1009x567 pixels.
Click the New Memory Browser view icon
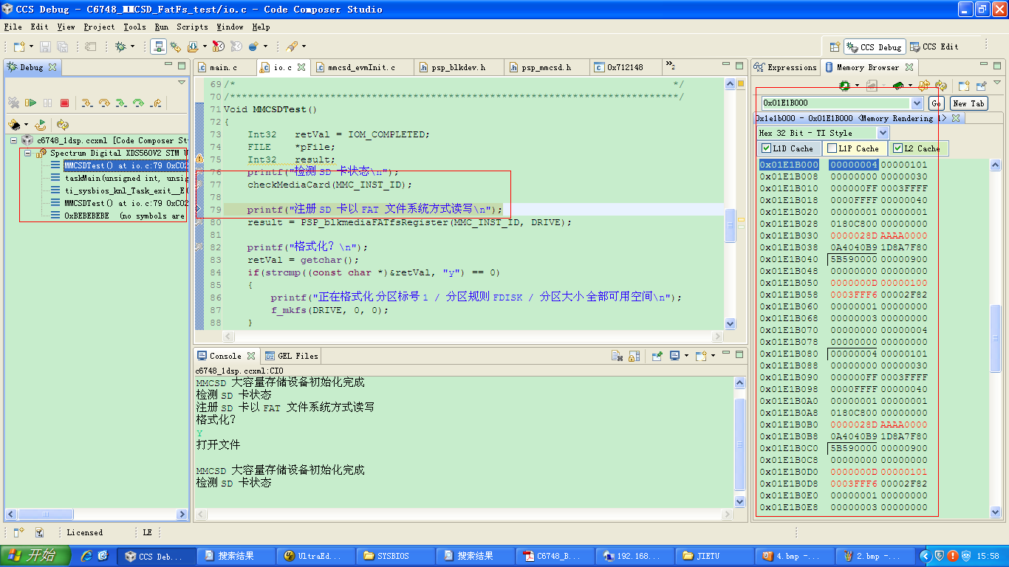click(964, 86)
